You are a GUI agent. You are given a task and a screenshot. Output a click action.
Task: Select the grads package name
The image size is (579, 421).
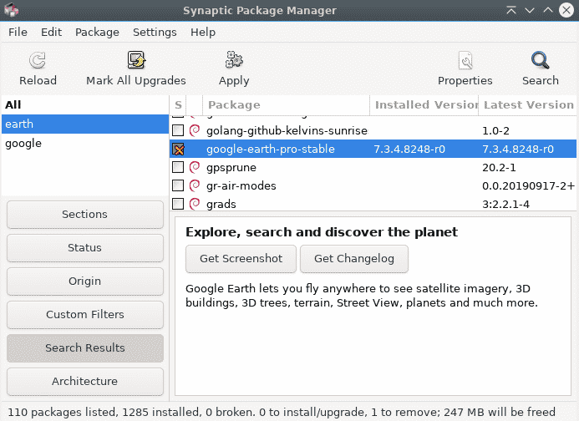(x=221, y=204)
